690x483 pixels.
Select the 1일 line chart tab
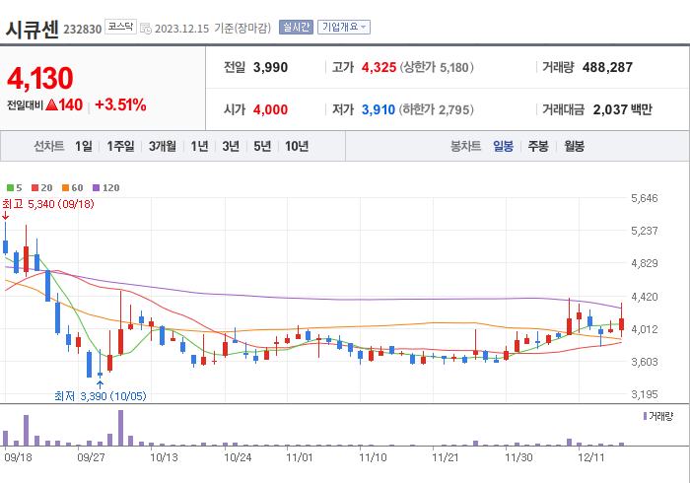[84, 146]
